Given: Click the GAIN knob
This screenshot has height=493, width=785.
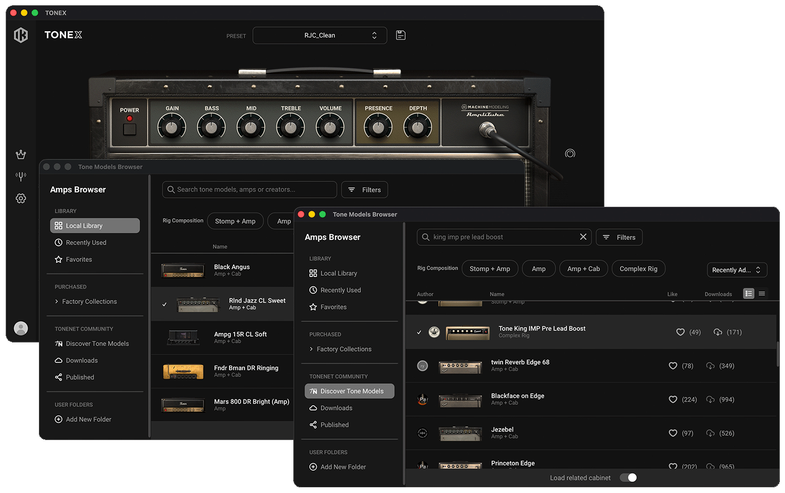Looking at the screenshot, I should point(171,127).
